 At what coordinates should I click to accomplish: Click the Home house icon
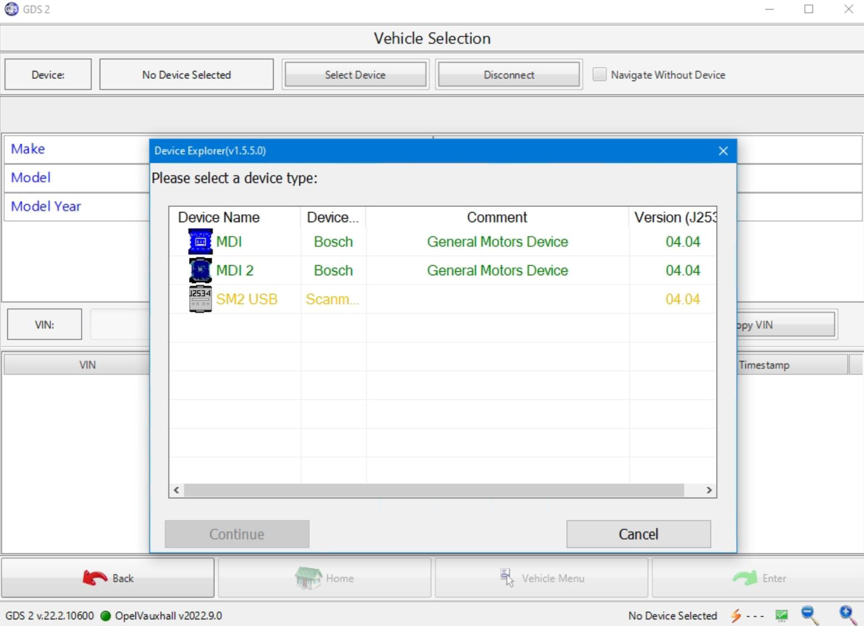coord(307,577)
